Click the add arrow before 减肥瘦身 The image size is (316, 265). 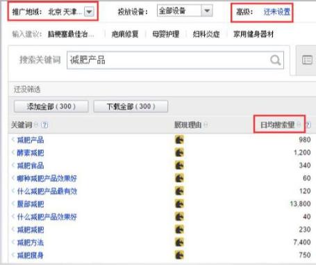point(13,255)
